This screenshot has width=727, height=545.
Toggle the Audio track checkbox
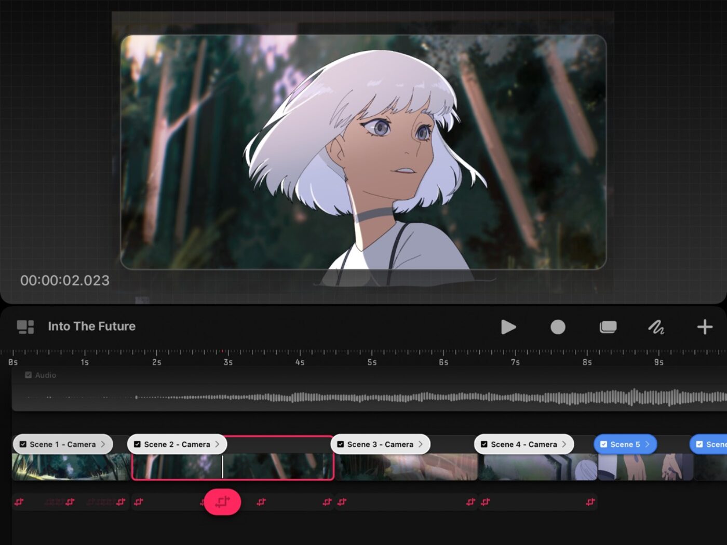pos(28,375)
